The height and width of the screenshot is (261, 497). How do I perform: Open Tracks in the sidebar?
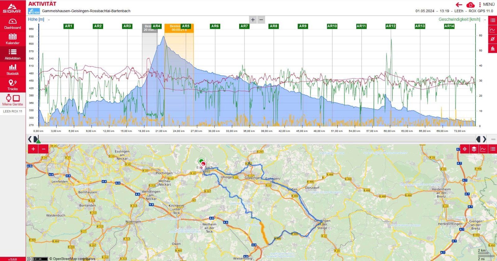coord(12,85)
